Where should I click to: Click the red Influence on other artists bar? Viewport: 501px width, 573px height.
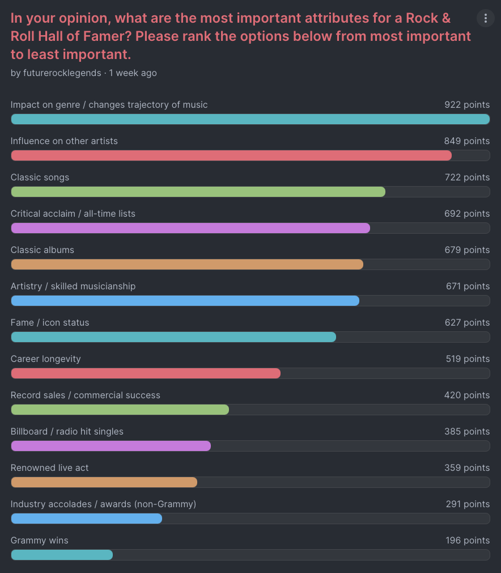coord(231,155)
